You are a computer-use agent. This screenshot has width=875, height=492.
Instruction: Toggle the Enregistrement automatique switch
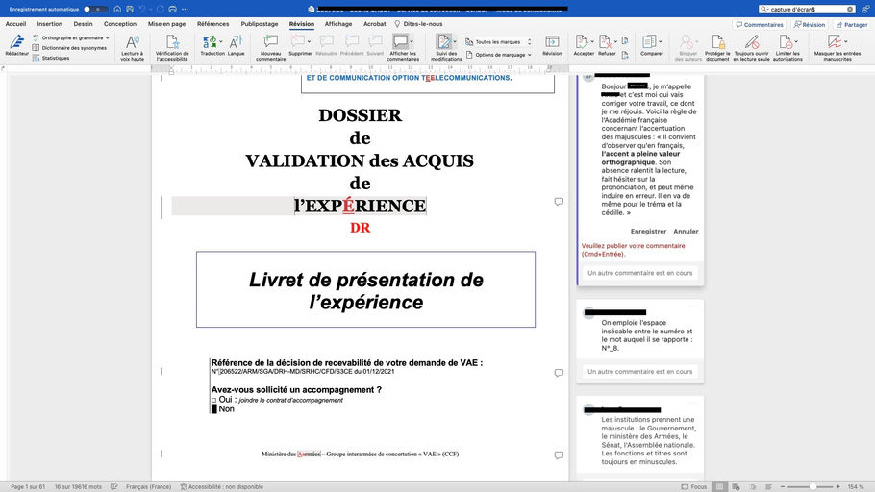[95, 9]
